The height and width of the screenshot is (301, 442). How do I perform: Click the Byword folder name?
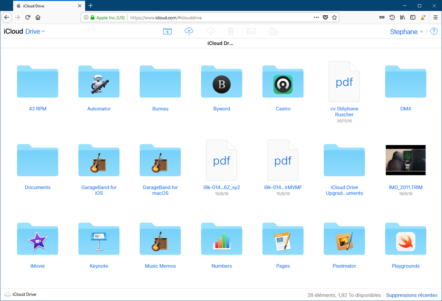click(x=222, y=109)
